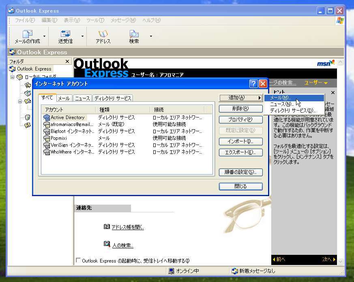Click the WhoWhere account icon in the list

pyautogui.click(x=47, y=152)
